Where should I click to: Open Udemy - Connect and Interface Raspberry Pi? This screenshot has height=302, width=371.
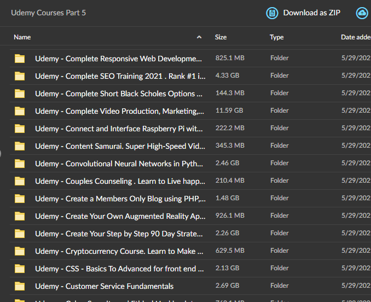(119, 129)
